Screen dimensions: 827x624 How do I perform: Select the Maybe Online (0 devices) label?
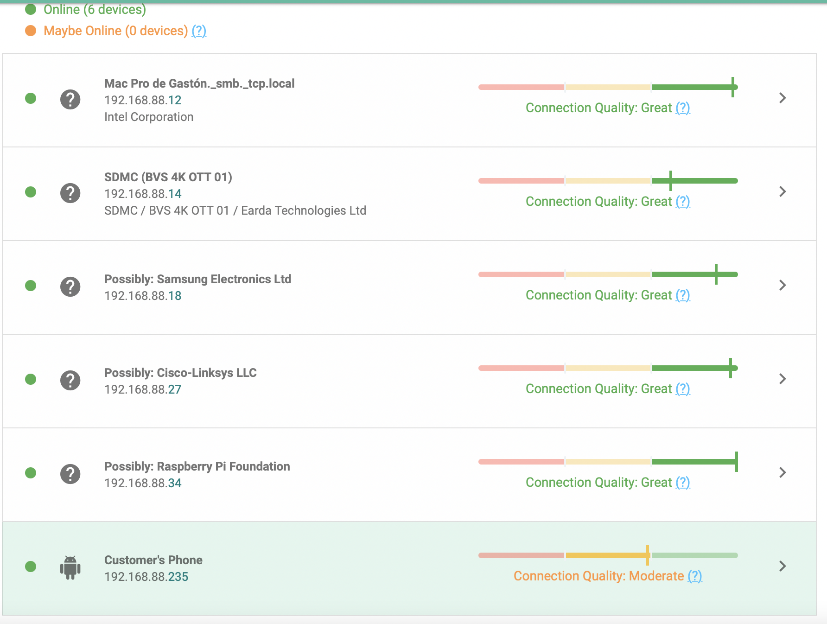pyautogui.click(x=116, y=31)
